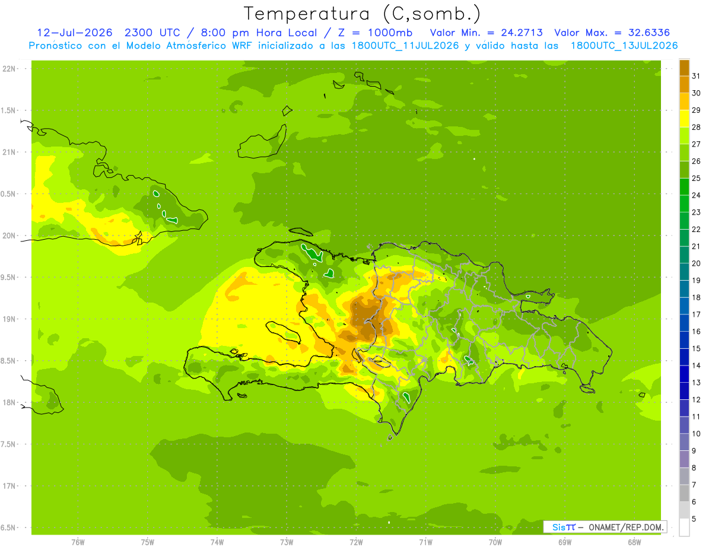
Task: Select the legend band between 24 and 25
Action: coord(684,186)
